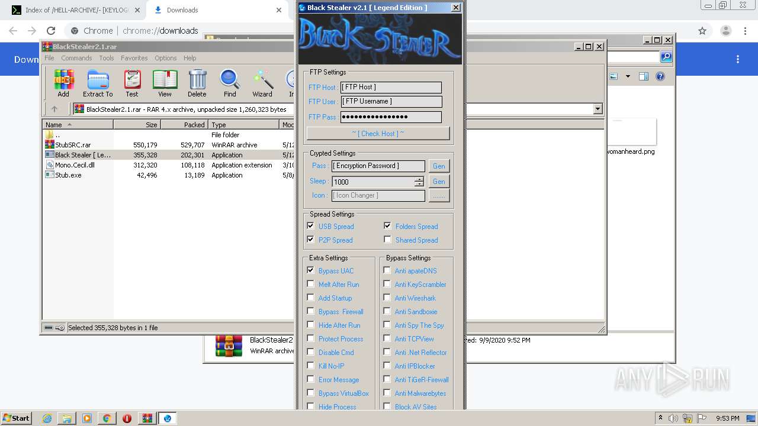Click the Windows Start button
Viewport: 758px width, 426px height.
[x=17, y=418]
